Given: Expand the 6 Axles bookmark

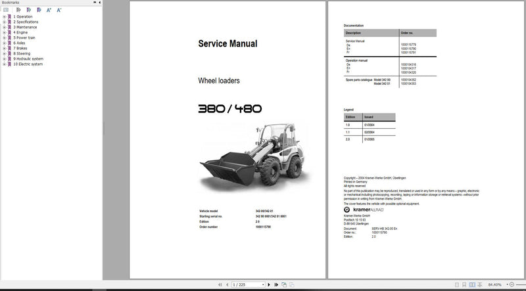Looking at the screenshot, I should point(4,43).
